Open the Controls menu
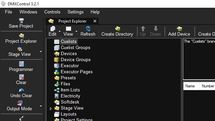This screenshot has width=215, height=121. tap(52, 12)
